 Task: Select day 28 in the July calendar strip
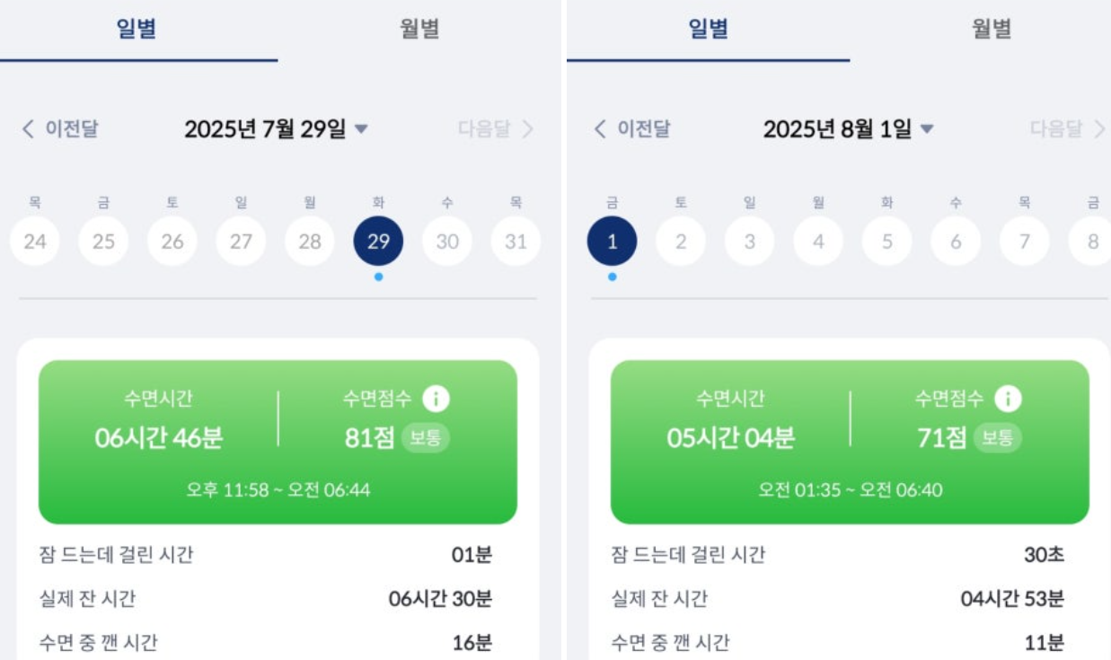[310, 241]
